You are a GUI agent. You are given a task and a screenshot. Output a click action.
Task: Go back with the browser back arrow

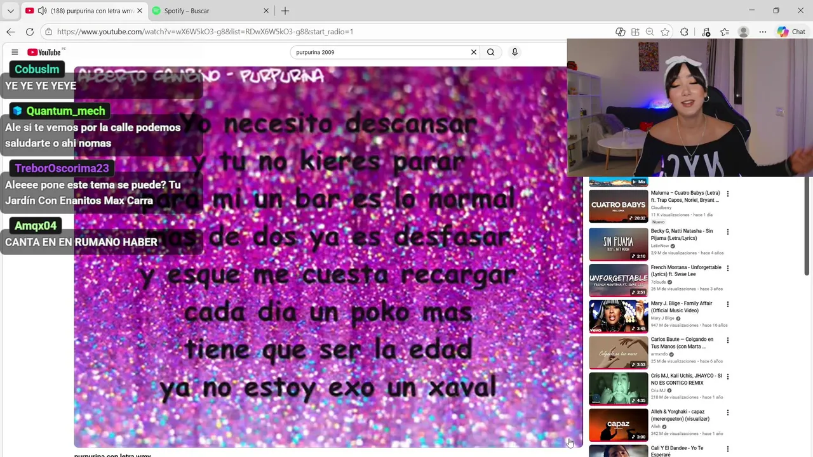click(x=11, y=32)
